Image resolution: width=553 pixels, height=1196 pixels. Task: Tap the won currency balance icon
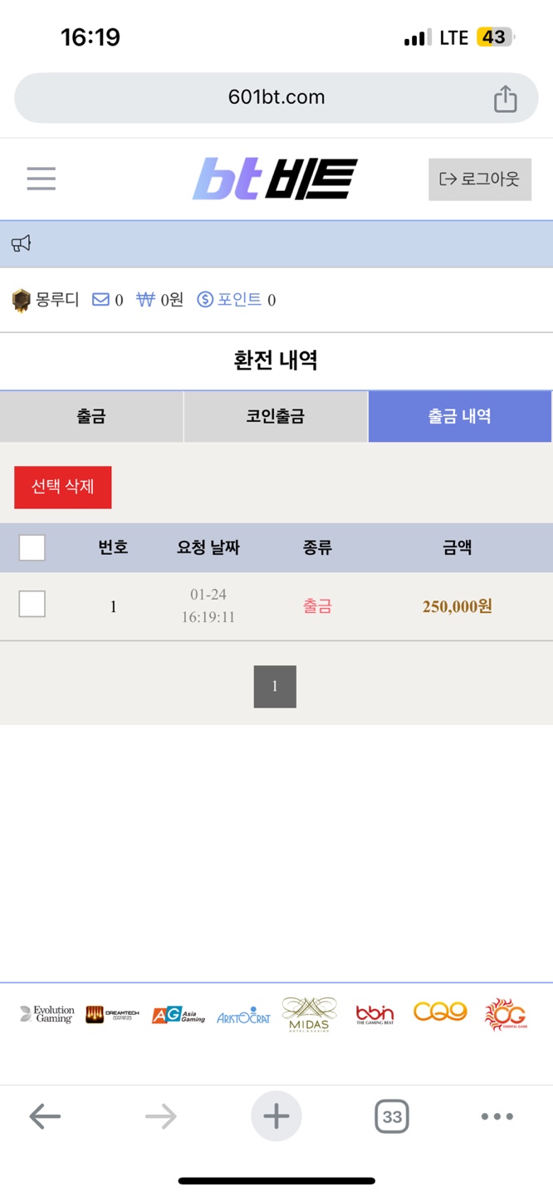click(146, 300)
